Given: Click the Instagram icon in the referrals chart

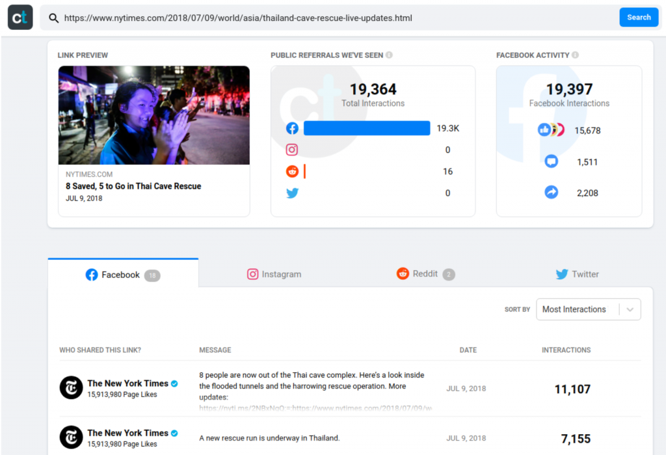Looking at the screenshot, I should 292,150.
